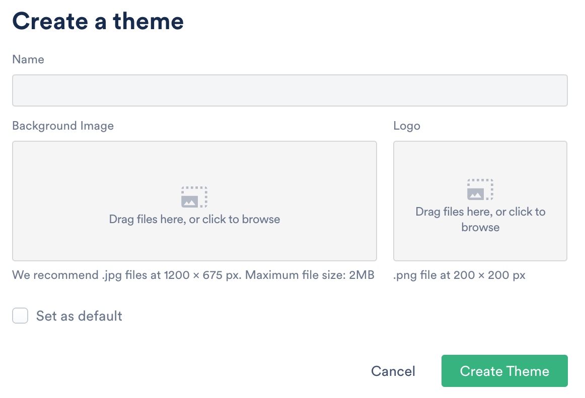
Task: Click the Name field label
Action: click(x=28, y=59)
